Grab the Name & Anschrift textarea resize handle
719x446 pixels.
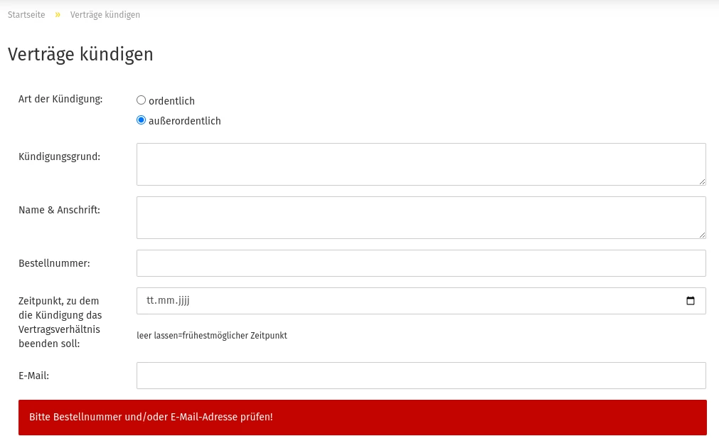(702, 235)
